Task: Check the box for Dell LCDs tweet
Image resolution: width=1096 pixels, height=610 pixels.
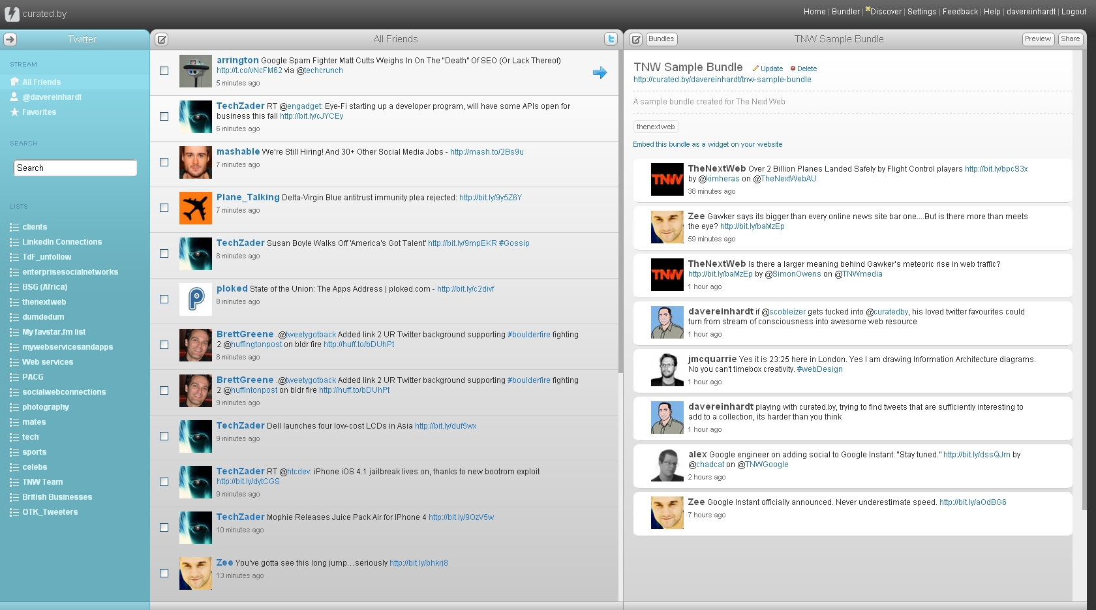Action: (x=164, y=436)
